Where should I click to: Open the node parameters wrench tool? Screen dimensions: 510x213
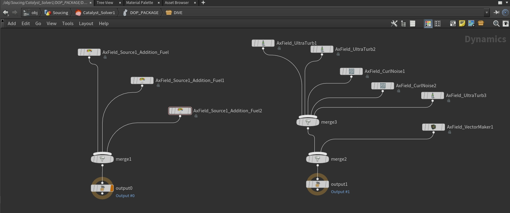[394, 24]
